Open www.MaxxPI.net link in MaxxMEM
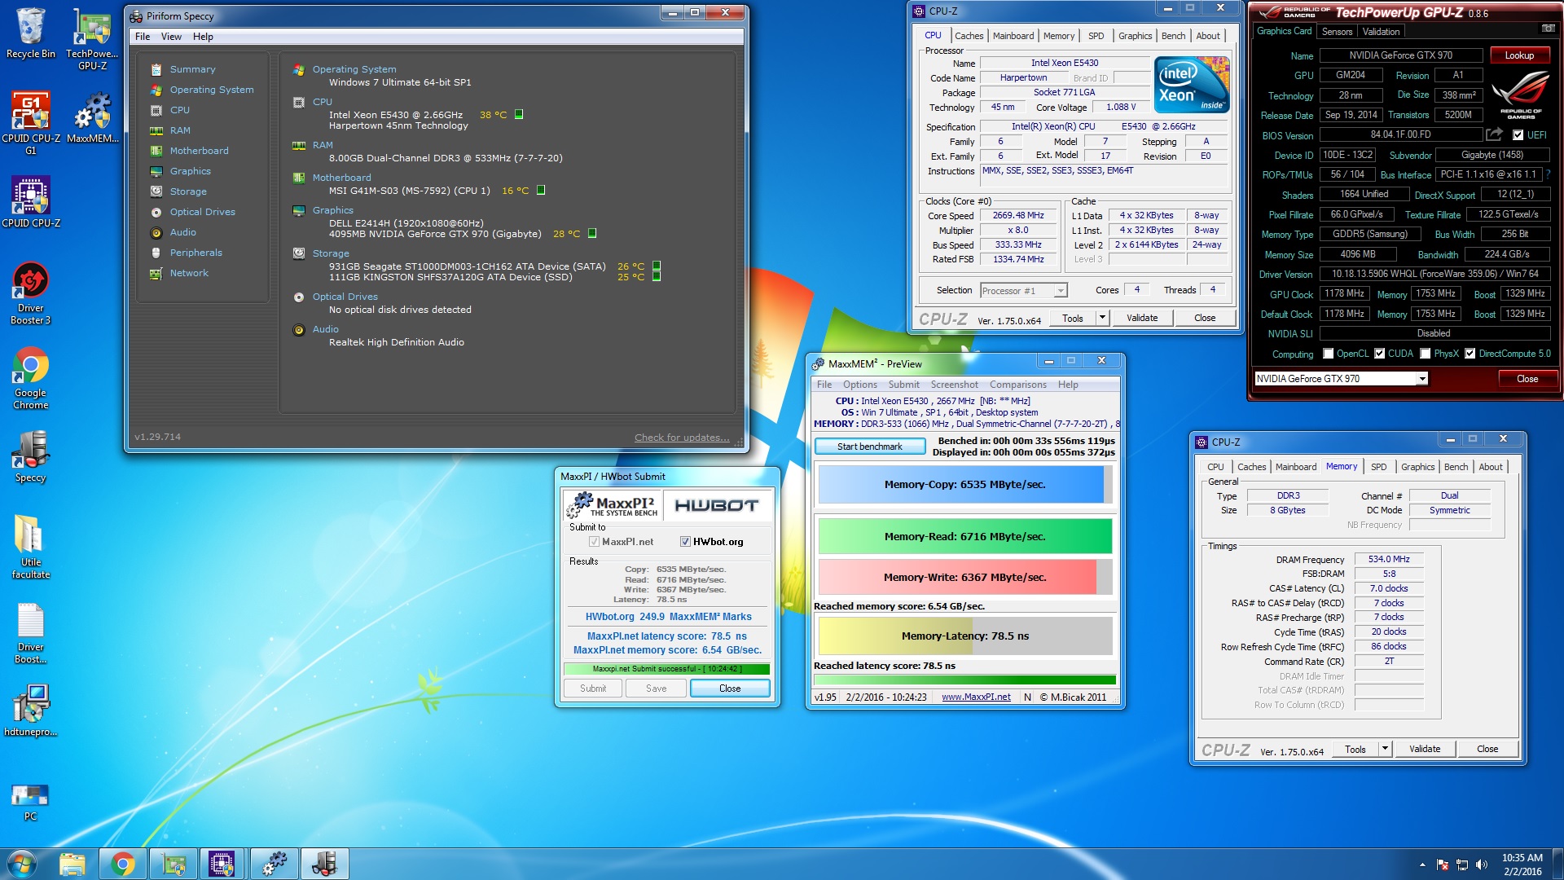This screenshot has width=1564, height=880. coord(976,697)
